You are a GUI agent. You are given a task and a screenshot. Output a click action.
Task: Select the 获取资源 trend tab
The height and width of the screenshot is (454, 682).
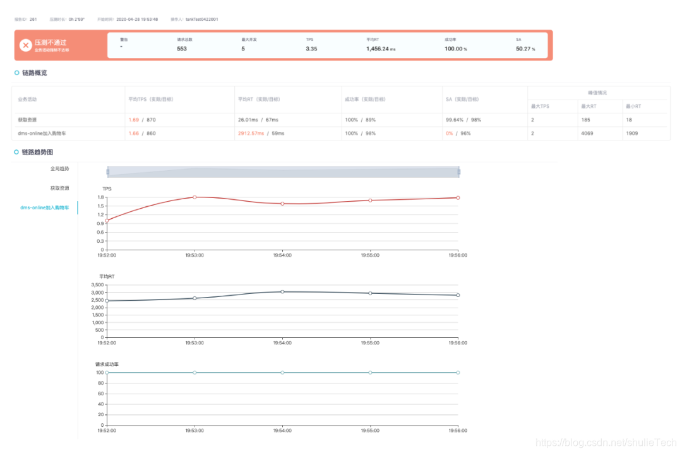59,188
